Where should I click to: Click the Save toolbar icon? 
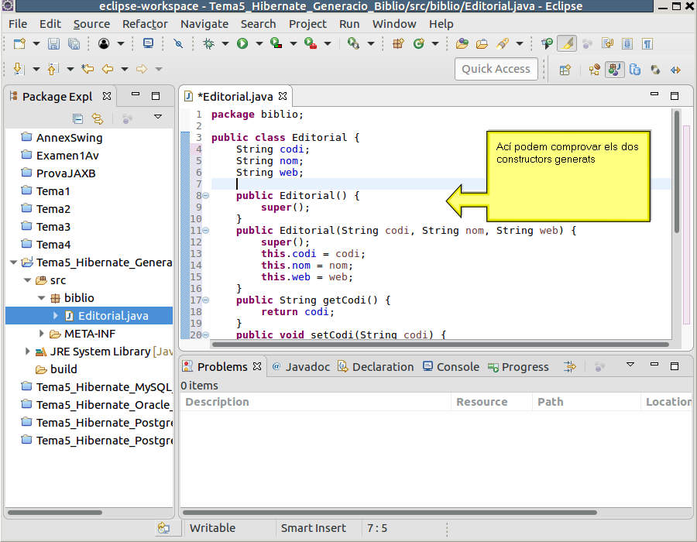tap(53, 43)
